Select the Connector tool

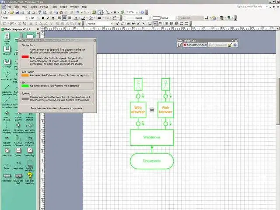(x=107, y=12)
